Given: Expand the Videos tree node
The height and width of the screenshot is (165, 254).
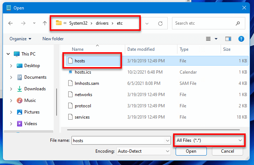Looking at the screenshot, I should pyautogui.click(x=11, y=124).
